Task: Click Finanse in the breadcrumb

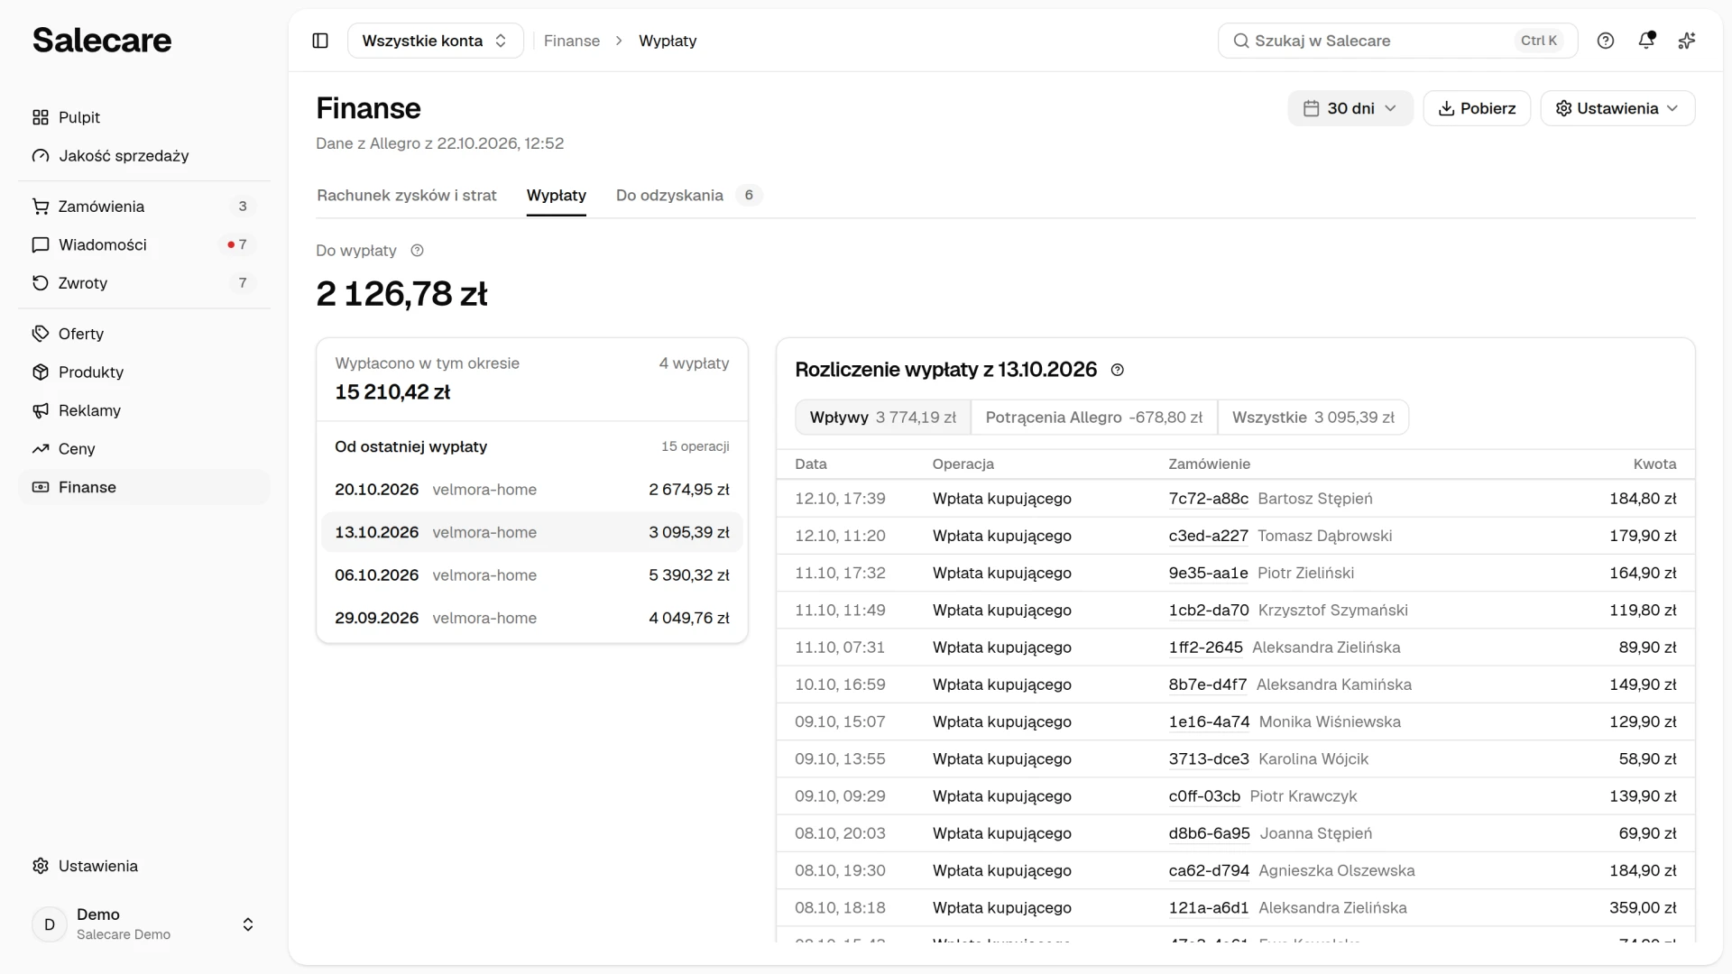Action: coord(572,41)
